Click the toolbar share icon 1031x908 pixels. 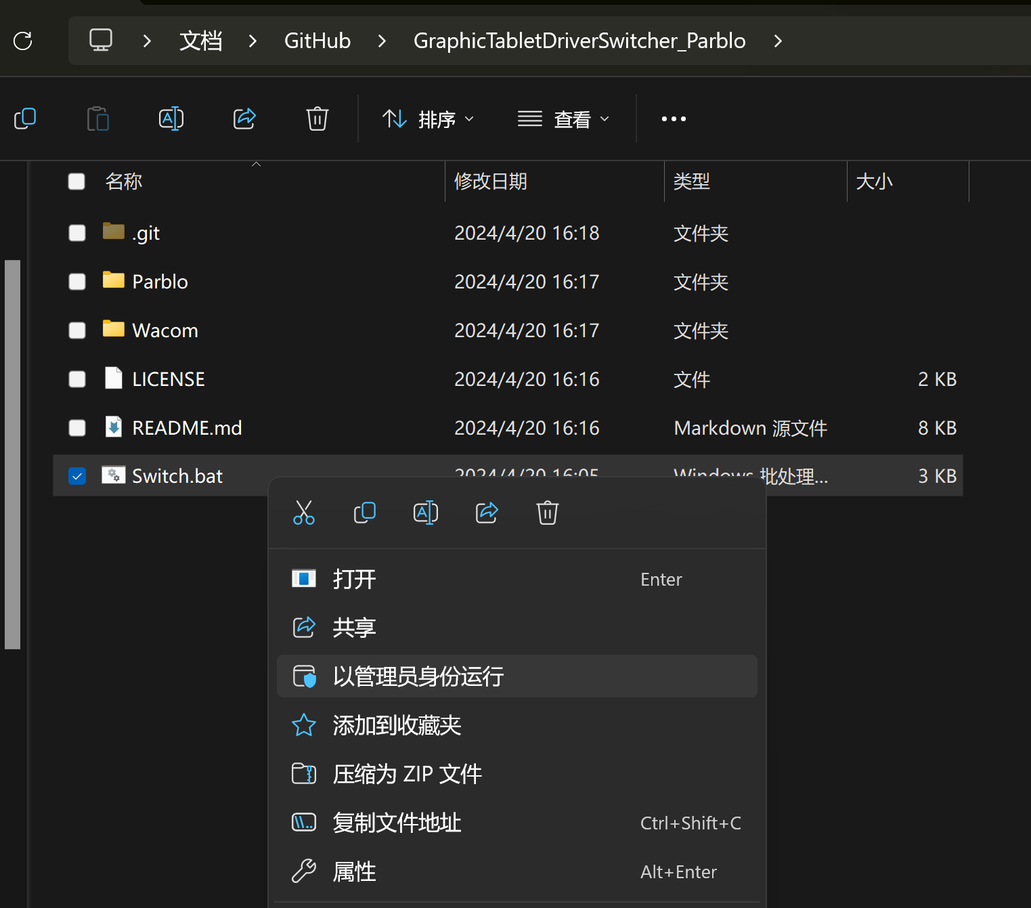tap(244, 118)
